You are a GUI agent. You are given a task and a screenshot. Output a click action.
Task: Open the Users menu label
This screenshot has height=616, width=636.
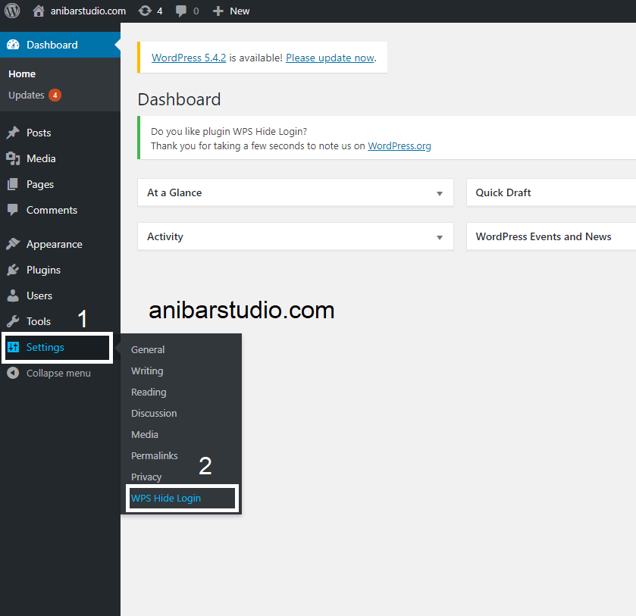[x=39, y=295]
